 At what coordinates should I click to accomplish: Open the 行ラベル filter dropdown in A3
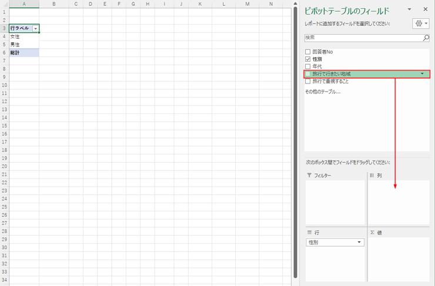[x=36, y=29]
